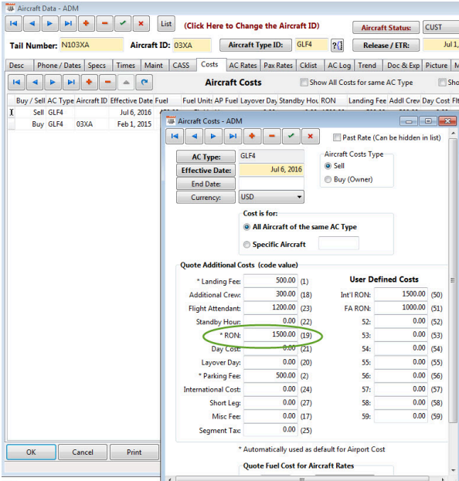
Task: Click Cancel in Aircraft Data window
Action: pyautogui.click(x=83, y=452)
